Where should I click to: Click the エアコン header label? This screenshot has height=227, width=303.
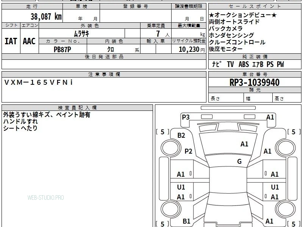[30, 25]
